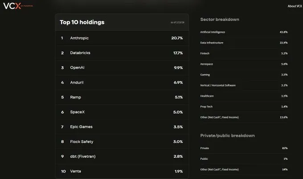
Task: Select the Epic Games holding name
Action: (x=81, y=126)
